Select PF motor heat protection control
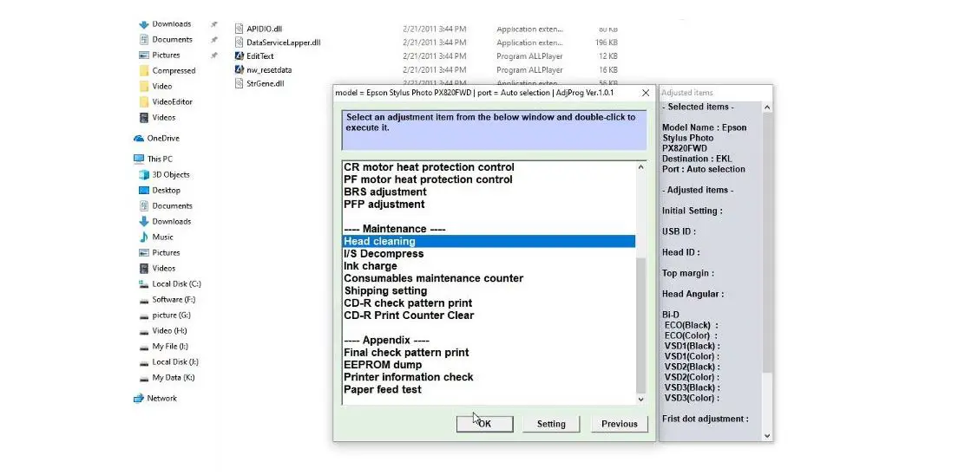 point(428,179)
